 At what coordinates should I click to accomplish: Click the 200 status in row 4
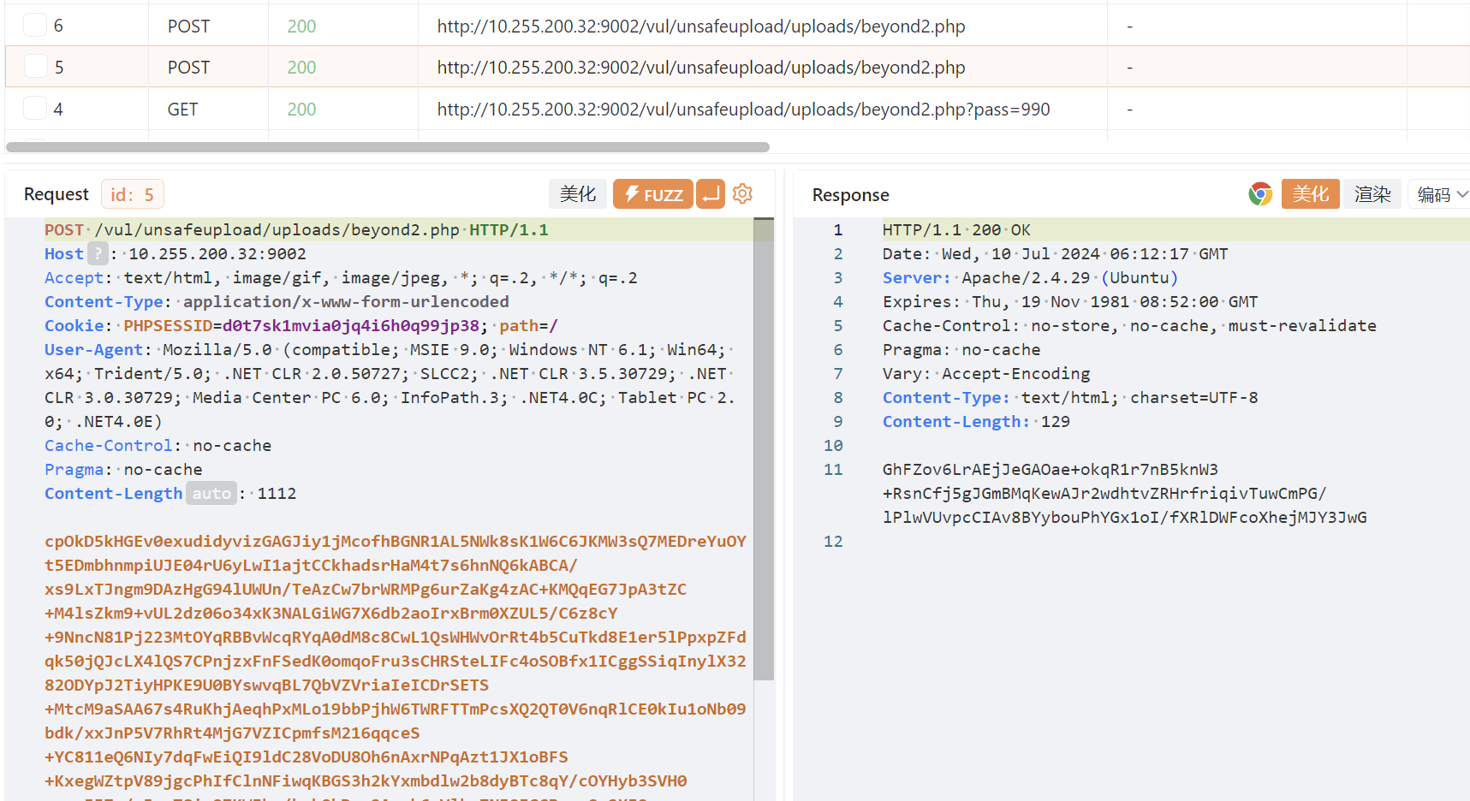click(x=301, y=109)
